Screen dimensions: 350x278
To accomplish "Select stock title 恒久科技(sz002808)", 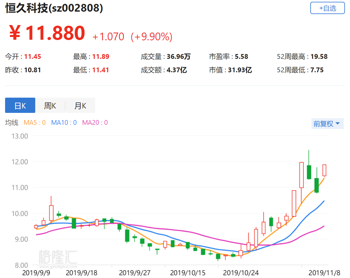I will pos(54,8).
